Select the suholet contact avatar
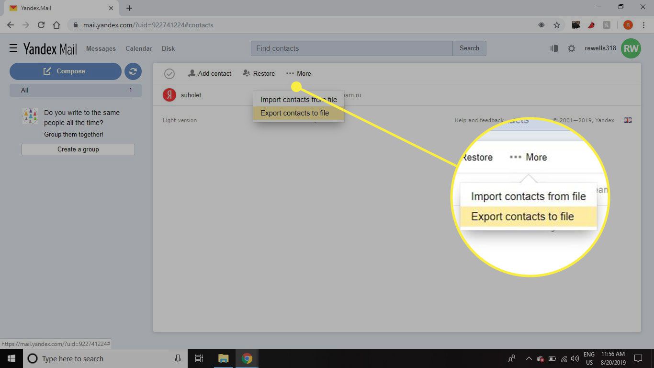This screenshot has height=368, width=654. coord(169,95)
